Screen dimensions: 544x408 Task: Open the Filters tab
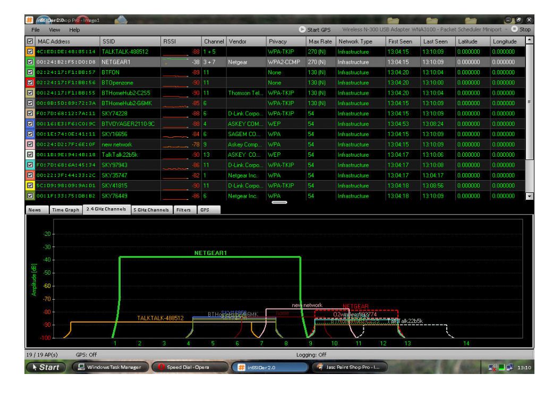(184, 210)
